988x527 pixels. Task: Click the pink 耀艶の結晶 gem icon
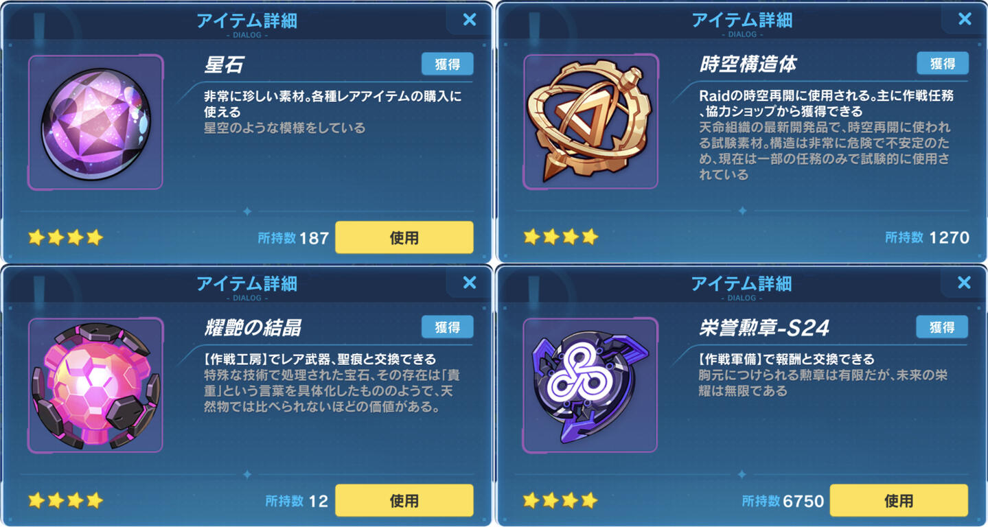tap(95, 385)
